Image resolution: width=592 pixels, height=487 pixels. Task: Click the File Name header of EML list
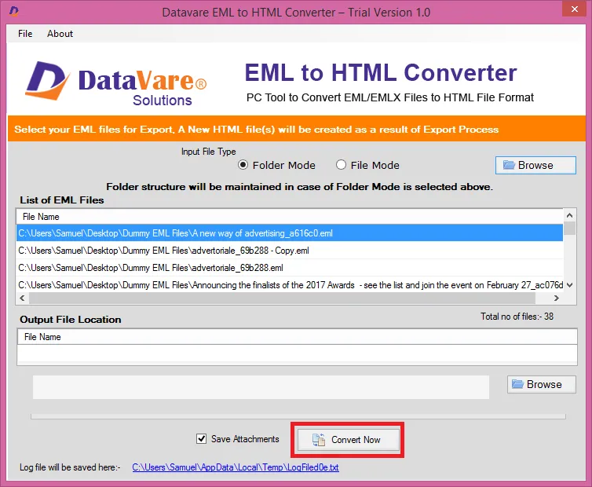point(290,217)
